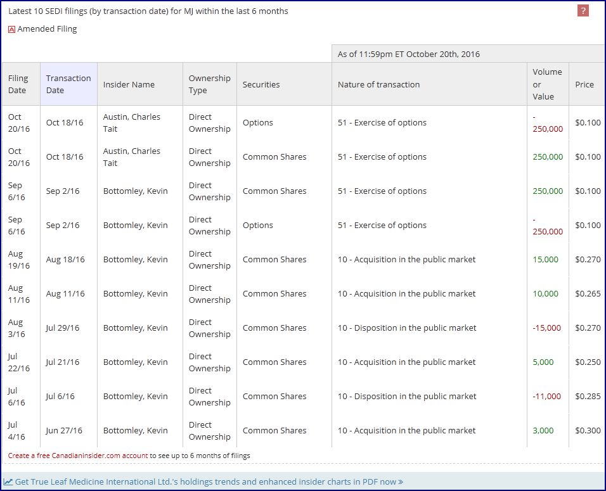Click the Amended Filing 'A' legend icon
This screenshot has height=491, width=606.
click(x=11, y=29)
